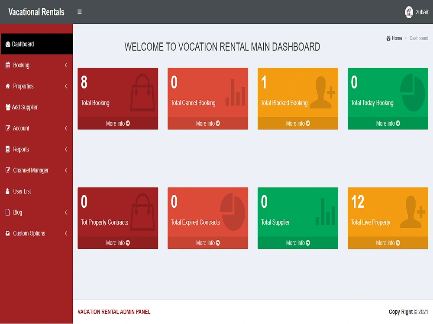This screenshot has height=324, width=433.
Task: Click bar chart icon on Total Cancel Booking card
Action: [x=235, y=92]
